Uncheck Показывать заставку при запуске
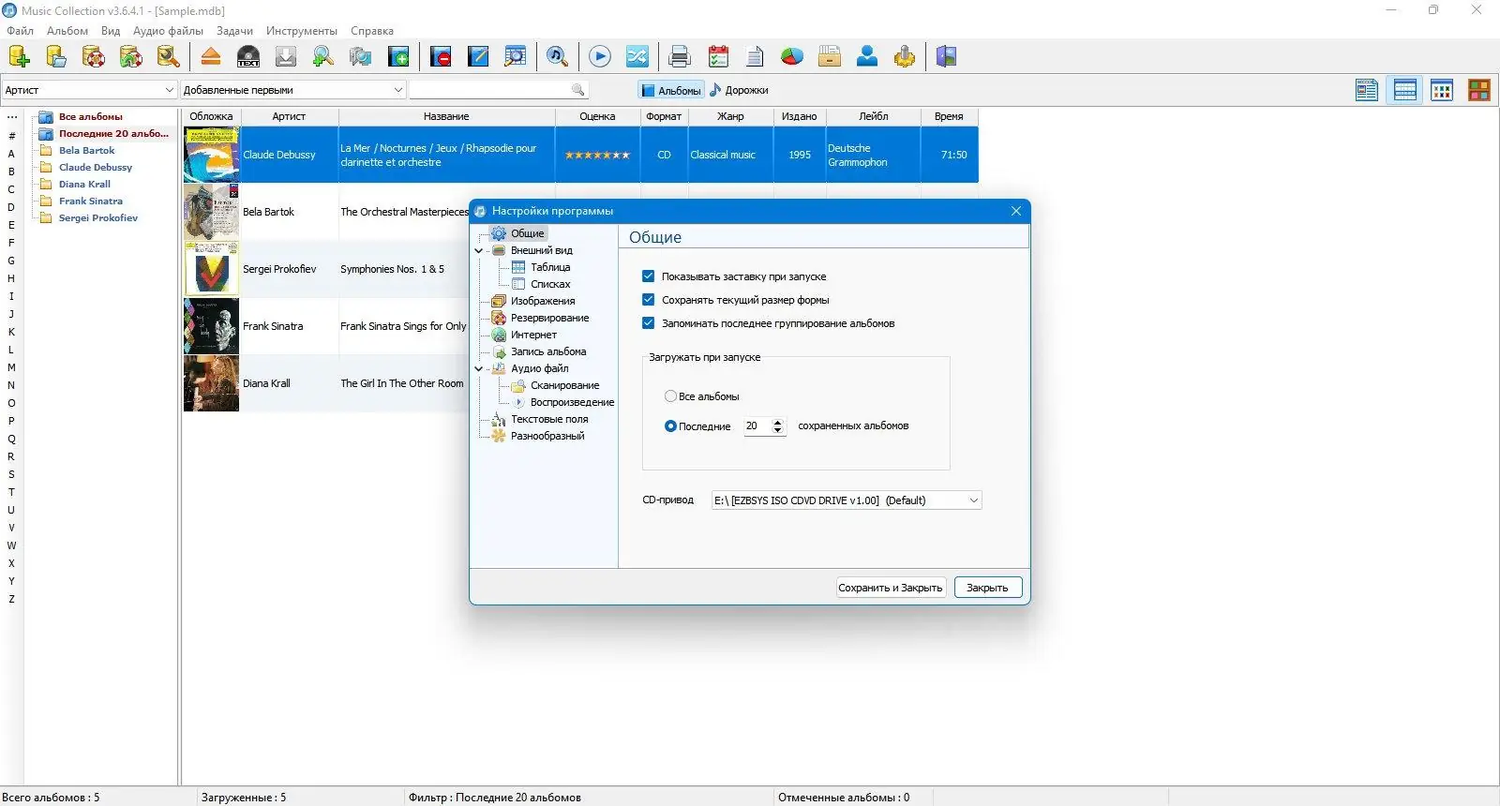Screen dimensions: 1500x806 [648, 276]
